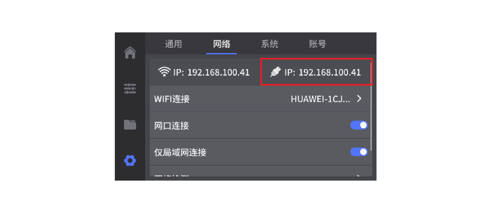Image resolution: width=491 pixels, height=213 pixels.
Task: Open the sliders adjustment icon in sidebar
Action: pyautogui.click(x=130, y=88)
